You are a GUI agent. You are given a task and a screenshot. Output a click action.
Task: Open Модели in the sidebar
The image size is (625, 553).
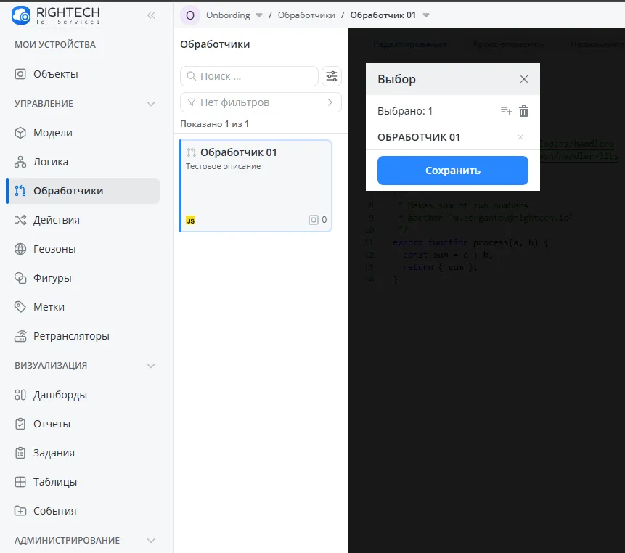53,133
